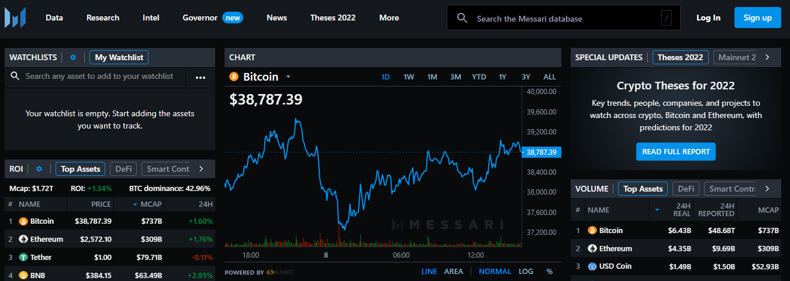790x281 pixels.
Task: Select the 3M chart range
Action: pos(456,77)
